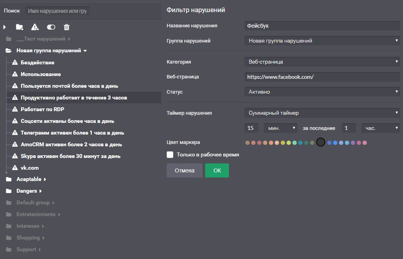
Task: Click warning icon next to Использование
Action: click(x=15, y=74)
